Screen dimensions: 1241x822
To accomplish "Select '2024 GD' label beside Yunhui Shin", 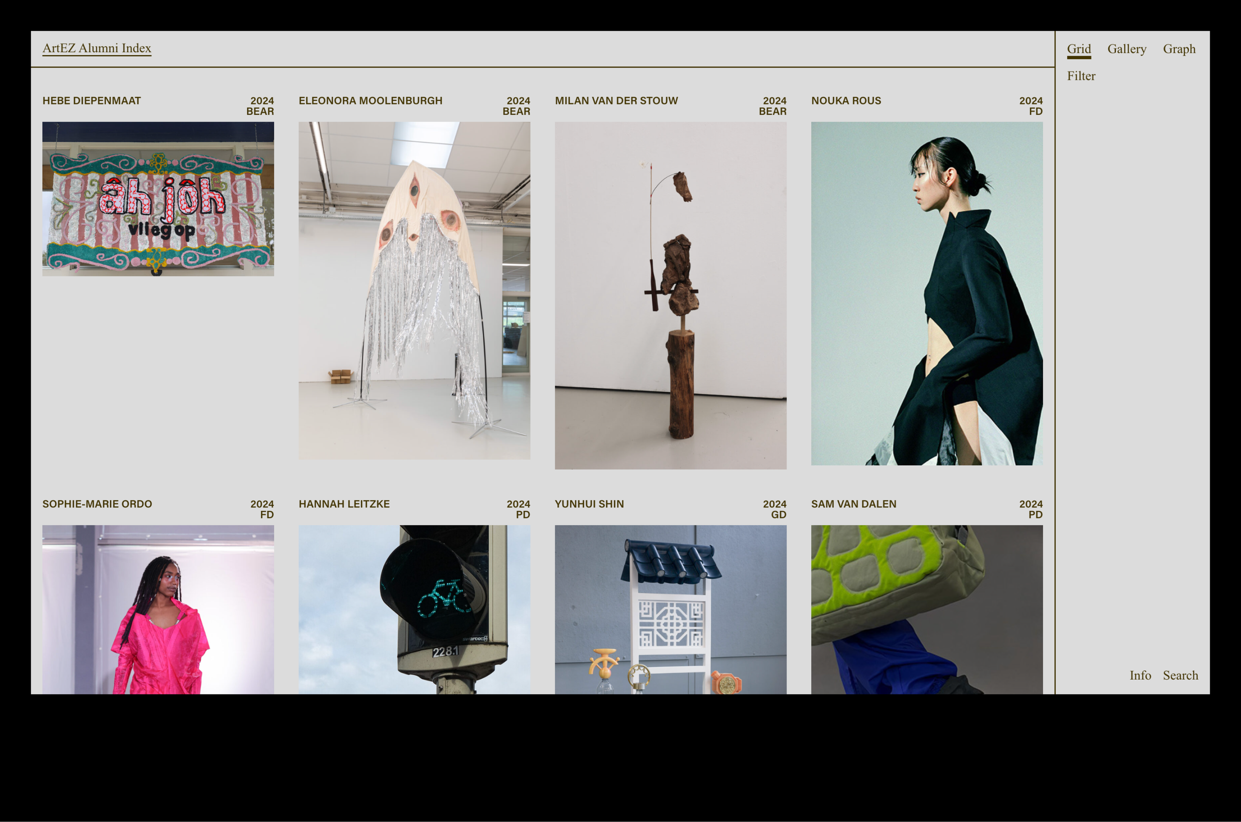I will (x=775, y=509).
